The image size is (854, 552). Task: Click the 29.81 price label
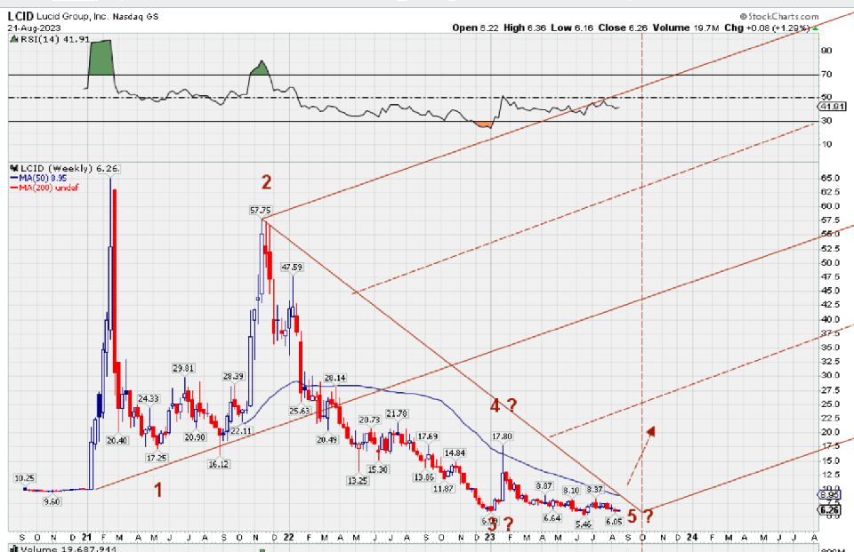tap(183, 368)
